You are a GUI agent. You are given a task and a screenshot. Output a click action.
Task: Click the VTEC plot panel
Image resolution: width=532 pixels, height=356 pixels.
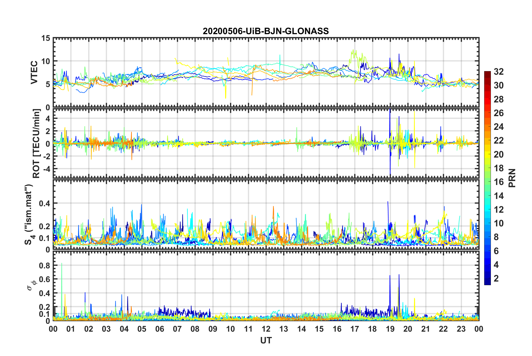pyautogui.click(x=266, y=72)
